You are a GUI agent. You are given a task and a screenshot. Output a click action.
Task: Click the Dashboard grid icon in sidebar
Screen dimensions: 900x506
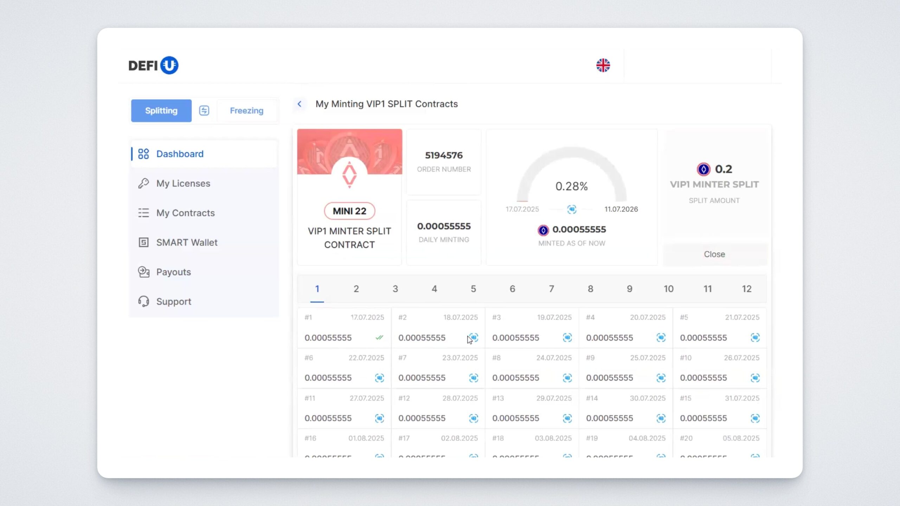point(143,154)
